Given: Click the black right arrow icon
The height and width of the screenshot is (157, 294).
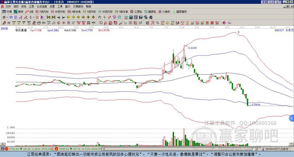Looking at the screenshot, I should click(63, 17).
